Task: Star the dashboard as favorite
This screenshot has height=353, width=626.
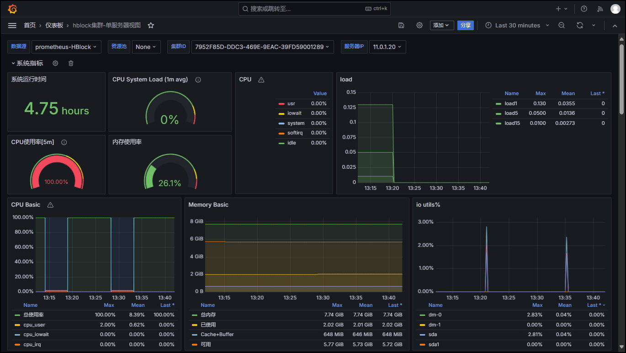Action: click(151, 26)
